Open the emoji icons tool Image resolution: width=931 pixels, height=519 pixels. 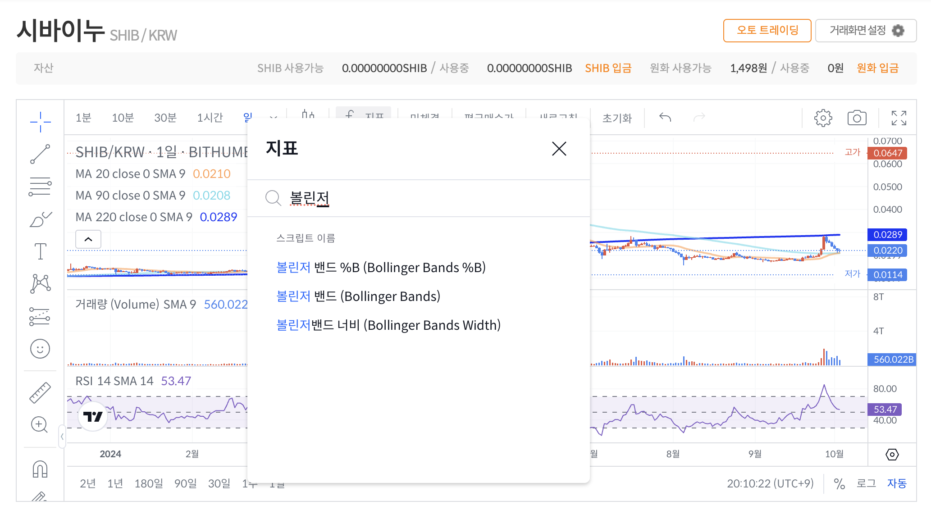(40, 349)
